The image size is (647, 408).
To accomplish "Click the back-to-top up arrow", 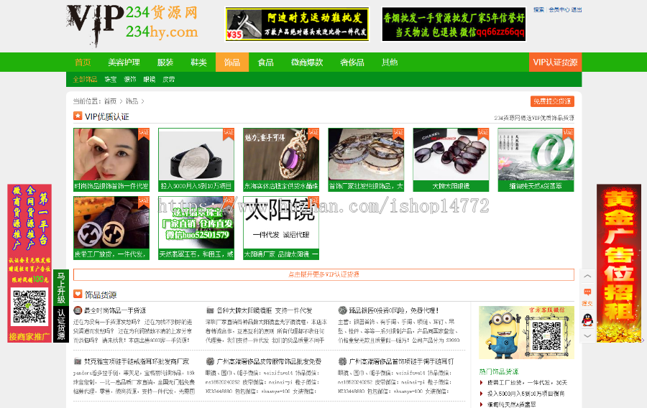I will tap(587, 277).
